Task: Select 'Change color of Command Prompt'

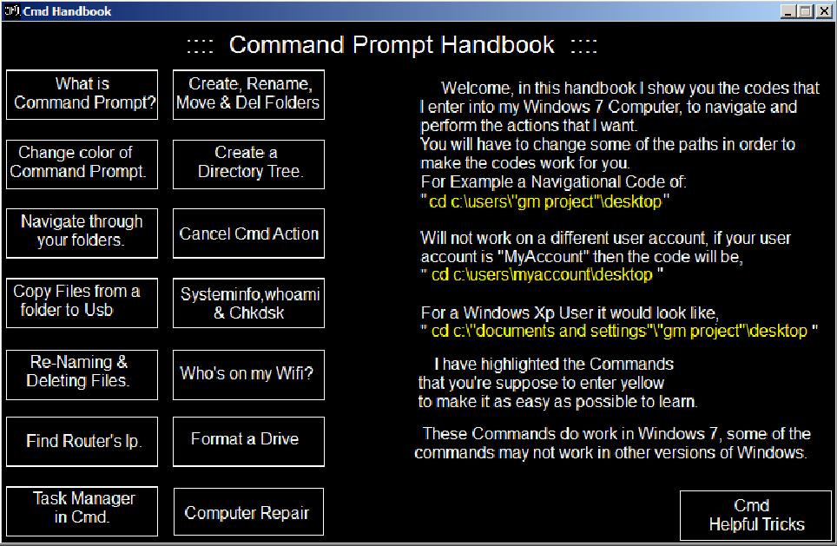Action: (82, 164)
